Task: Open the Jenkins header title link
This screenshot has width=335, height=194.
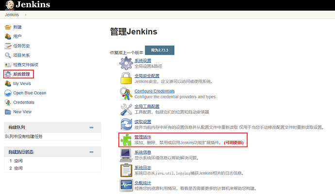Action: pos(33,4)
